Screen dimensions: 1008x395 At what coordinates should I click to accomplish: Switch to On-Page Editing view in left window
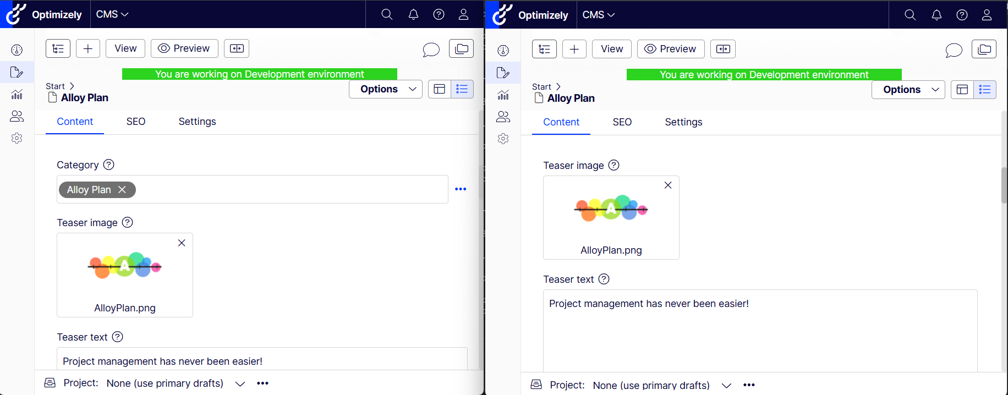click(x=439, y=89)
